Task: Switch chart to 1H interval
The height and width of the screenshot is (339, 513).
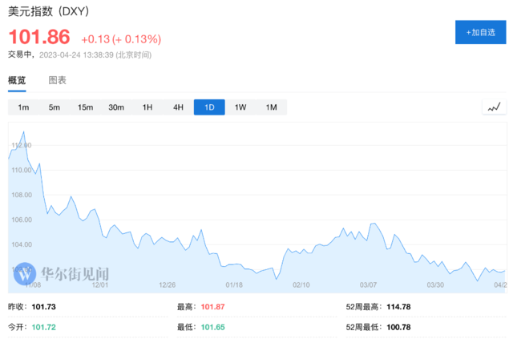Action: 147,107
